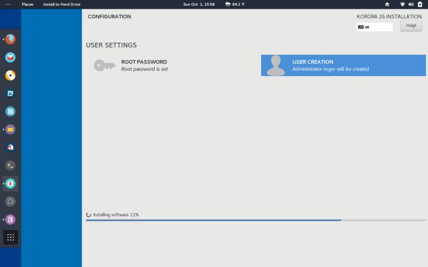
Task: Open the purple Files folder icon
Action: coord(10,129)
